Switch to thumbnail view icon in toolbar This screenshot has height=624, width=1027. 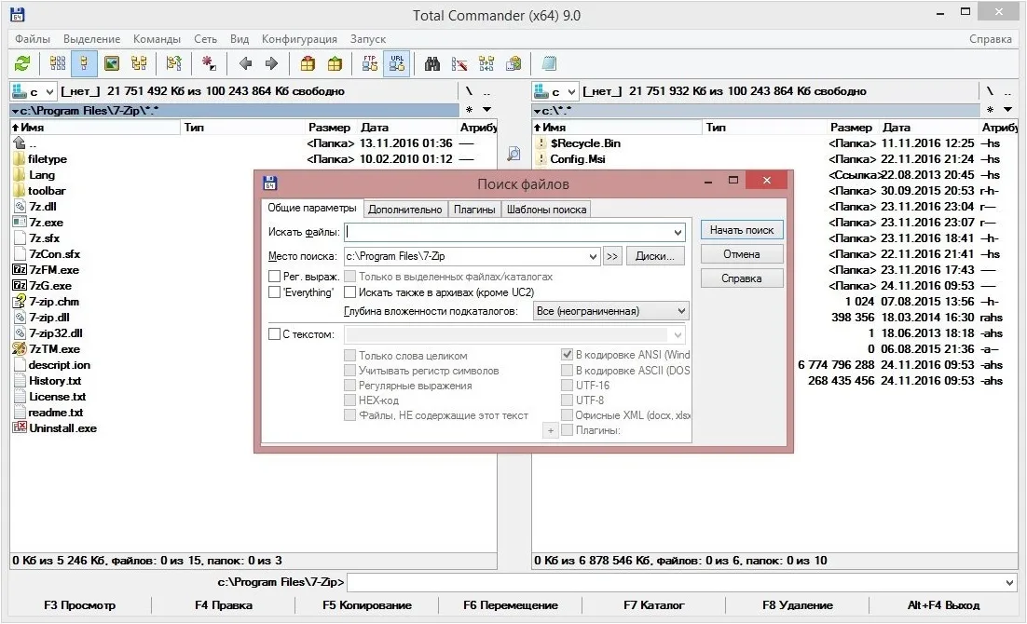pos(112,63)
